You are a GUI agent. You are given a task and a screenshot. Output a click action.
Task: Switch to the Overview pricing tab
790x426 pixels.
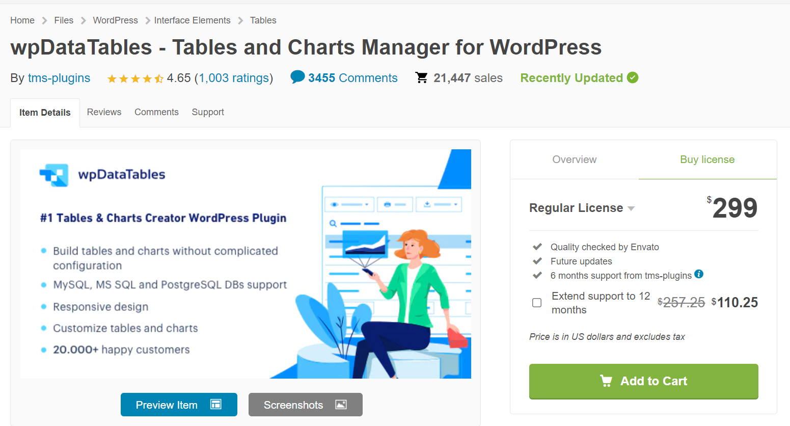[575, 159]
